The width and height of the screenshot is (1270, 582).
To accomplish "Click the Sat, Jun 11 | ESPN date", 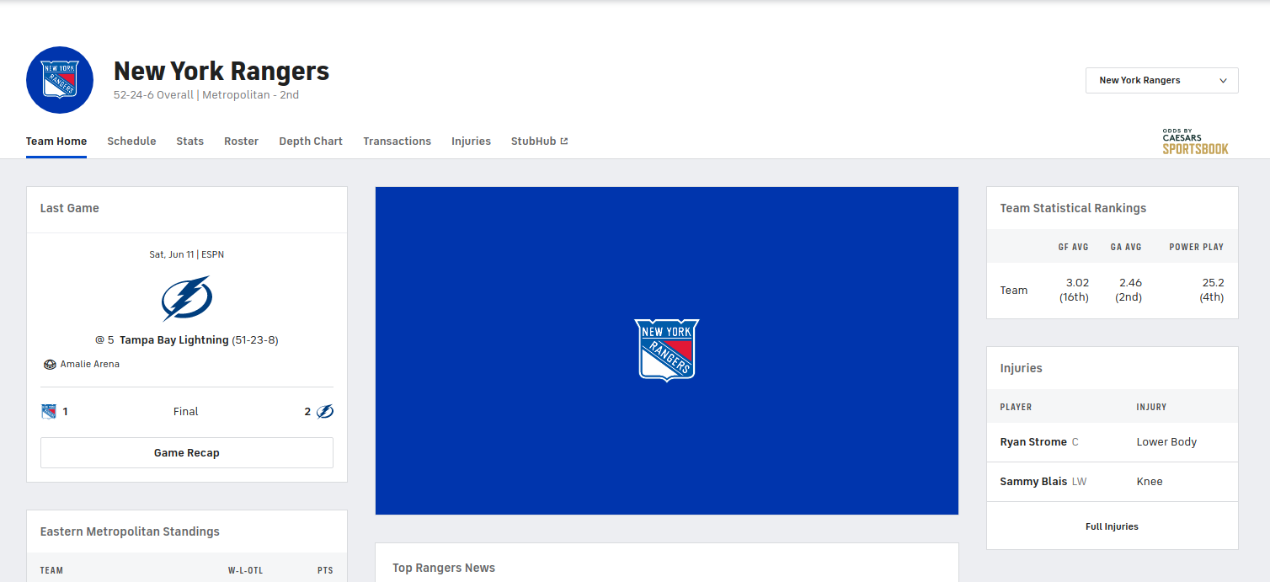I will coord(187,254).
